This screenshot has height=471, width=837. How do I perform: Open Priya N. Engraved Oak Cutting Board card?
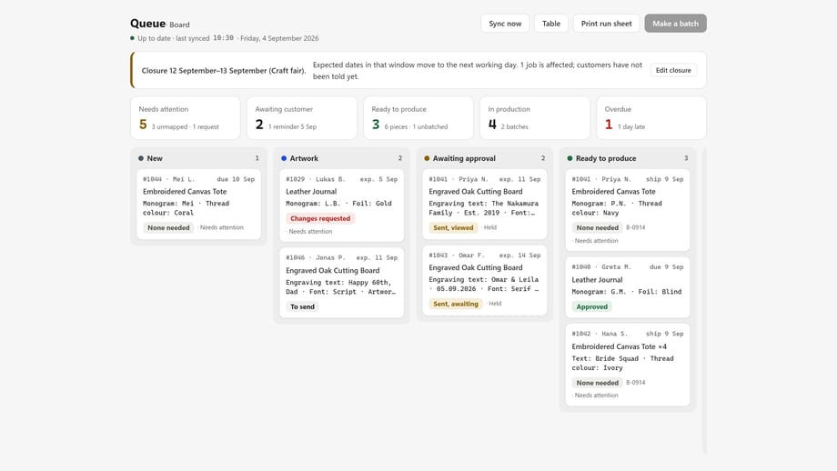[x=485, y=204]
